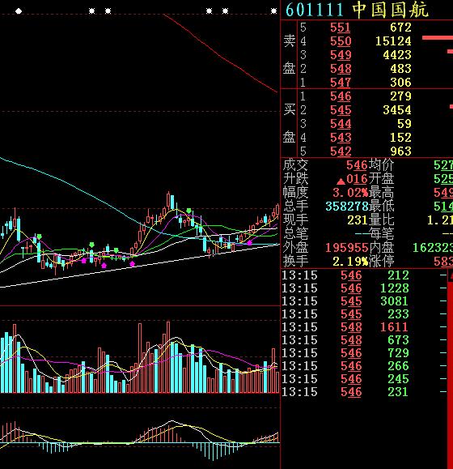Select buy level 4 price 543
Image resolution: width=453 pixels, height=469 pixels.
(341, 138)
